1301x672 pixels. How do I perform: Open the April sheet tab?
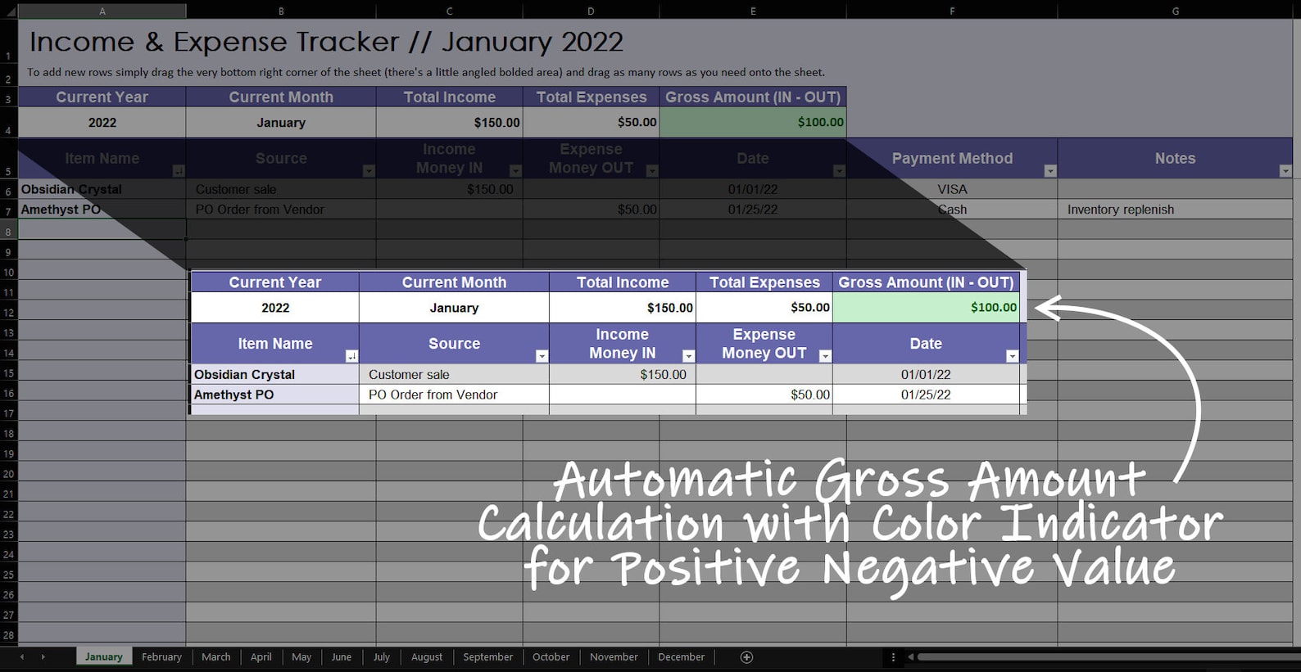coord(261,656)
